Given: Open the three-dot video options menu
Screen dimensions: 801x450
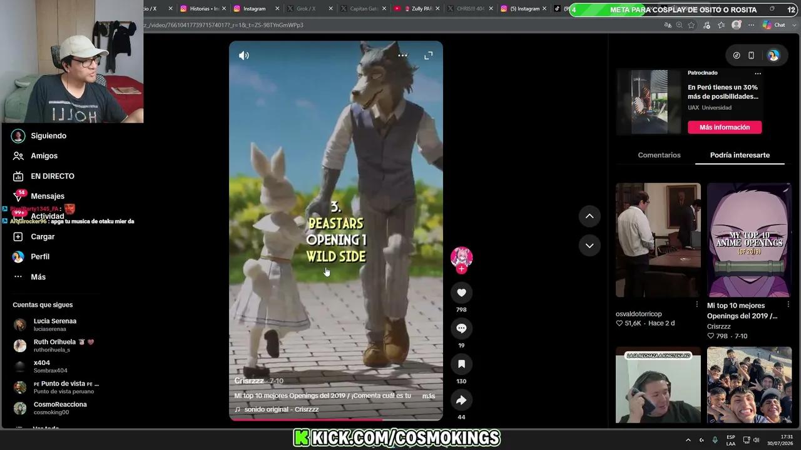Looking at the screenshot, I should pyautogui.click(x=402, y=56).
